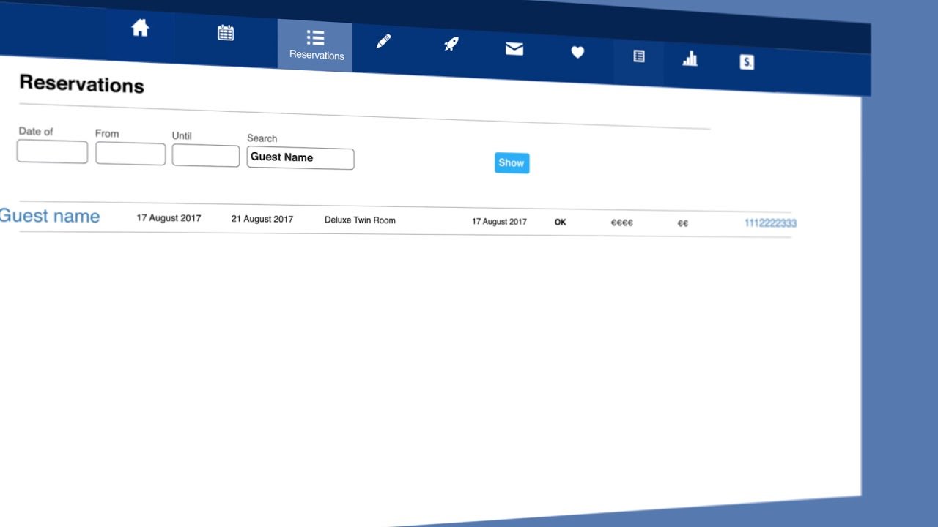Open the Calendar icon in top bar
The width and height of the screenshot is (938, 527).
coord(226,33)
